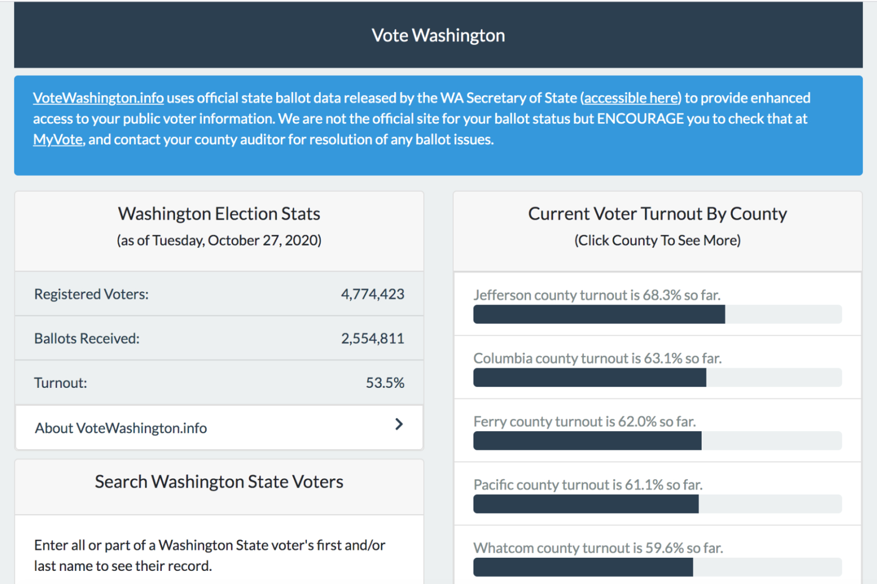Click the Search Washington State Voters heading
The height and width of the screenshot is (584, 877).
(x=219, y=482)
